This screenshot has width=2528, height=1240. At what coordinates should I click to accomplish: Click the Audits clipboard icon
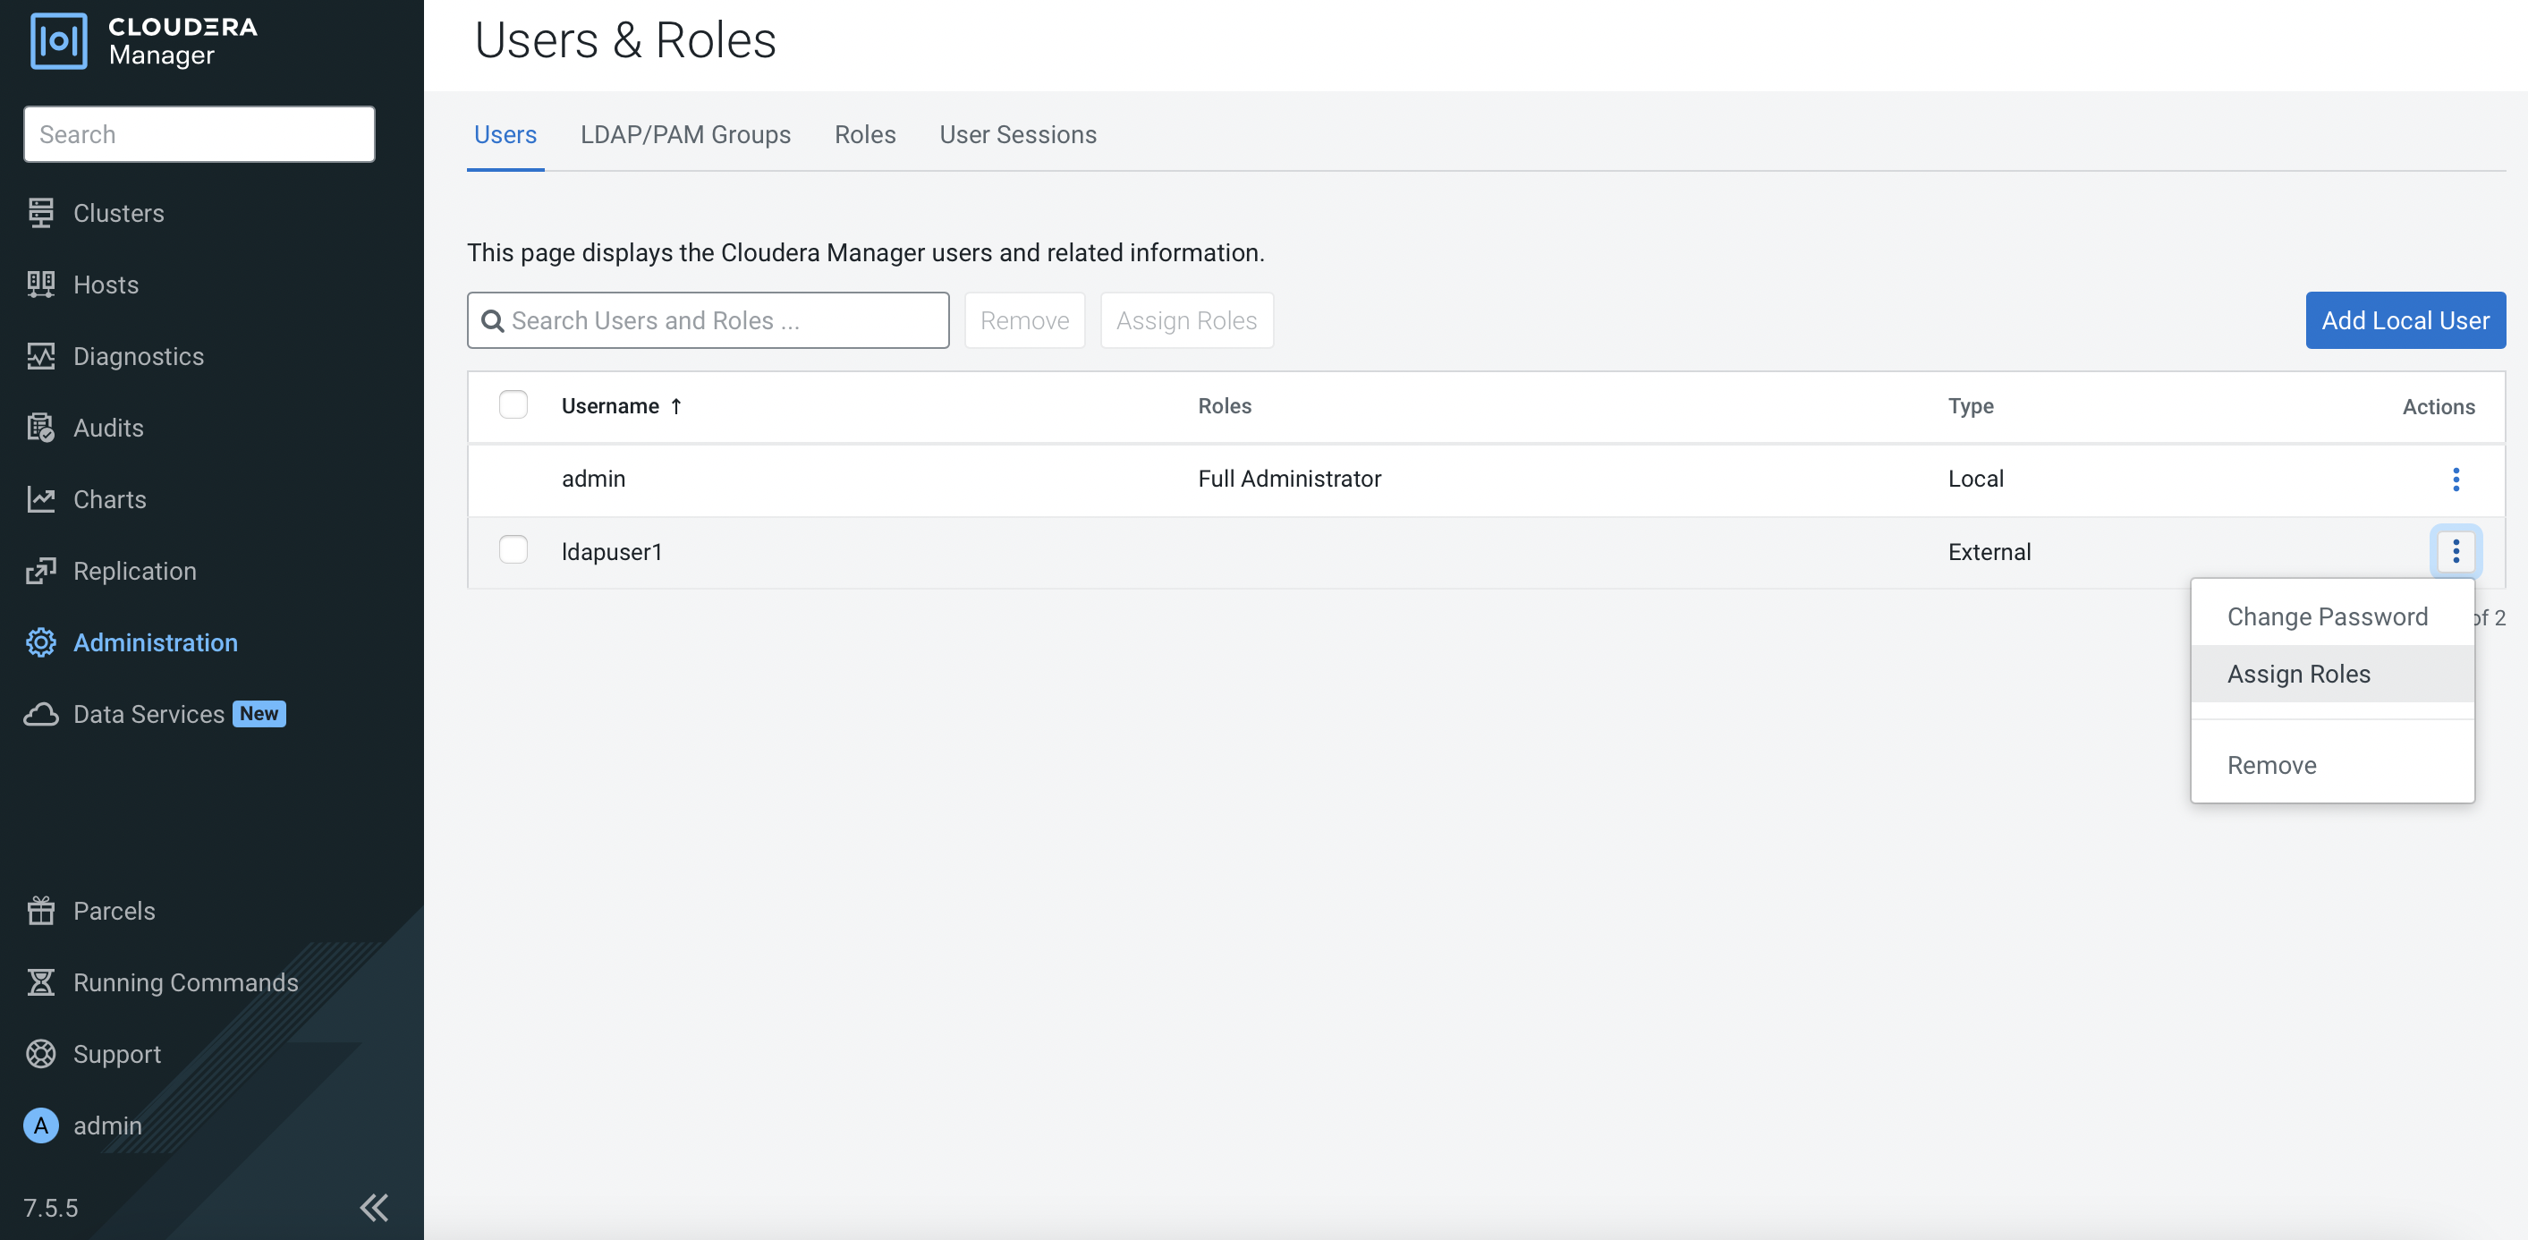pyautogui.click(x=40, y=428)
